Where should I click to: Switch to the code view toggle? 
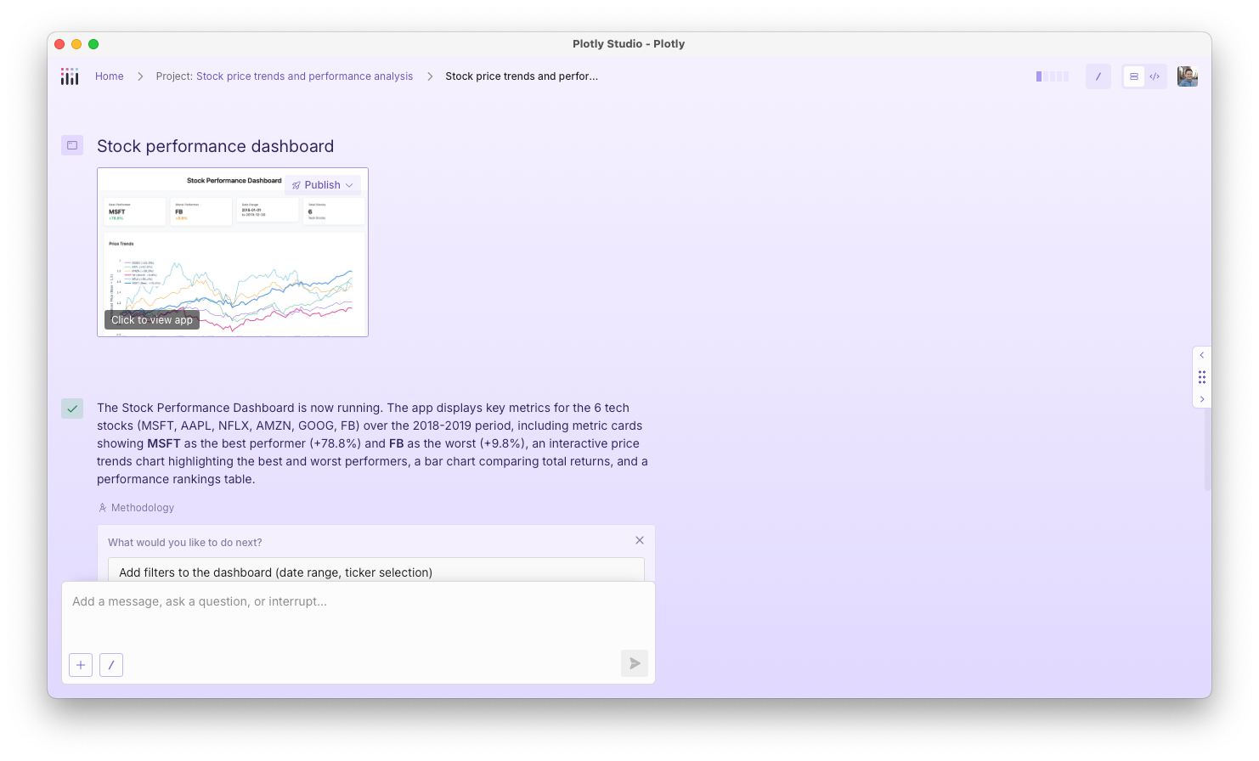[x=1155, y=76]
